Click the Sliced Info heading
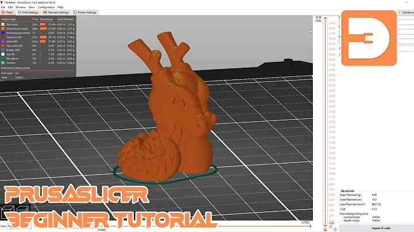Image resolution: width=414 pixels, height=232 pixels. click(x=347, y=191)
